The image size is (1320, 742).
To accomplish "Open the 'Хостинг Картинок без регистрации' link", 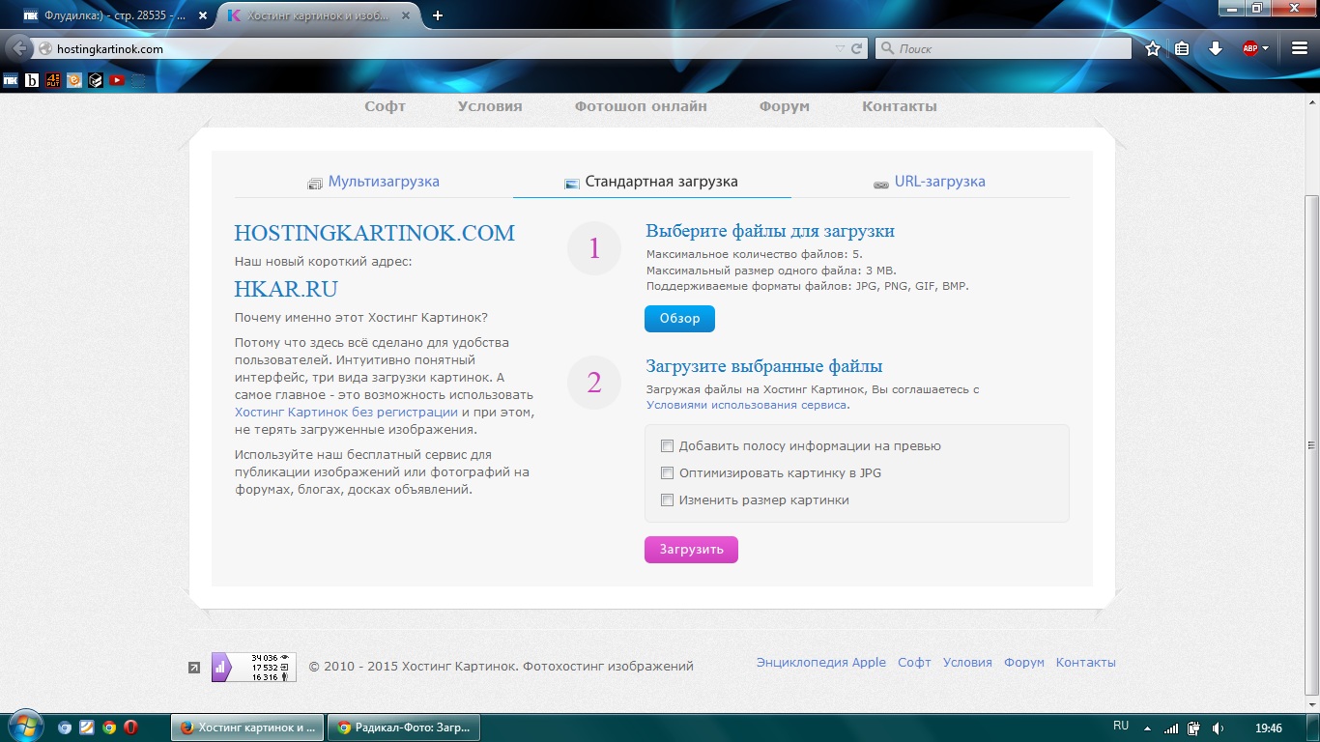I will [346, 412].
